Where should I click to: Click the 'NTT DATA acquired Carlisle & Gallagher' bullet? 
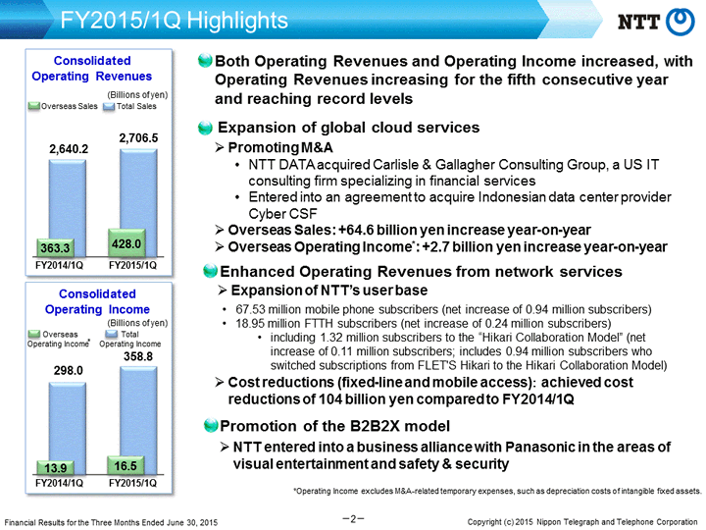click(x=453, y=173)
